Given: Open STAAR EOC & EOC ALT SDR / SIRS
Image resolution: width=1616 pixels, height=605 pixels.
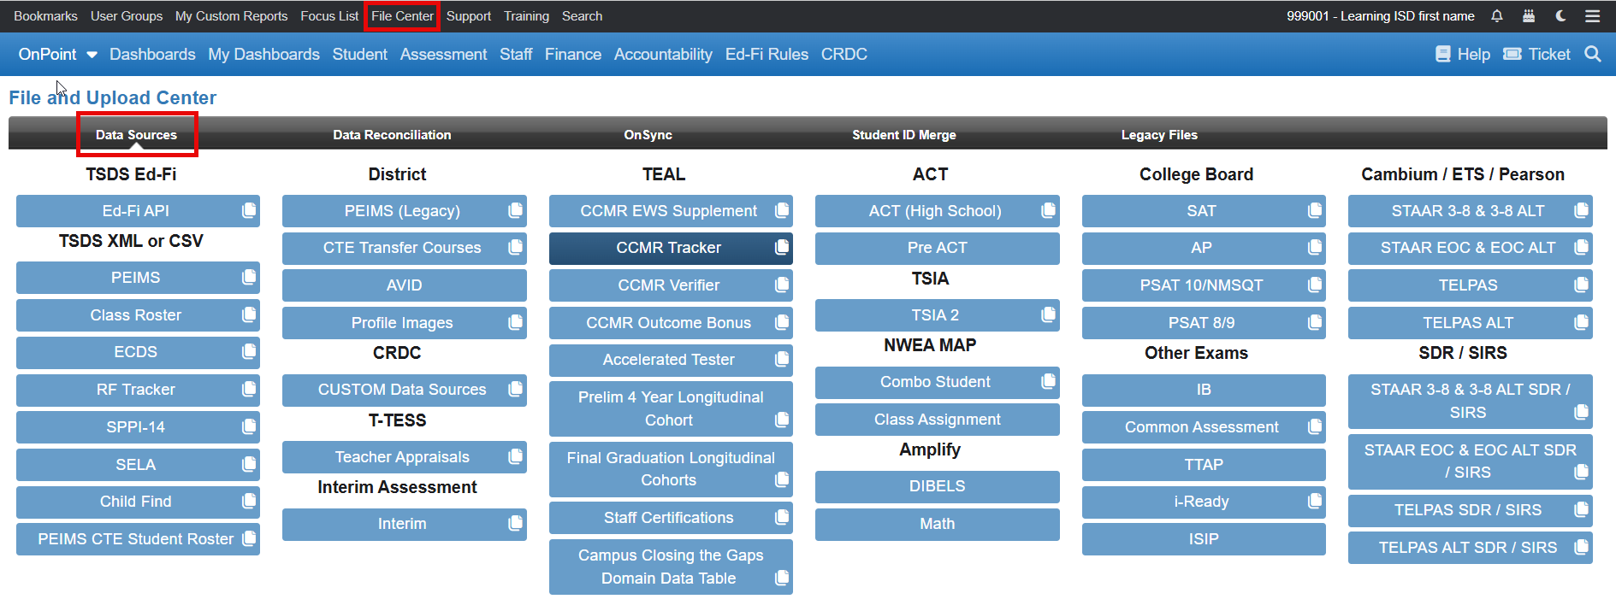Looking at the screenshot, I should click(x=1470, y=461).
